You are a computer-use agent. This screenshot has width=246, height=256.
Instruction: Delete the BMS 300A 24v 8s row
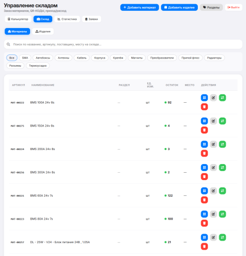(204, 177)
